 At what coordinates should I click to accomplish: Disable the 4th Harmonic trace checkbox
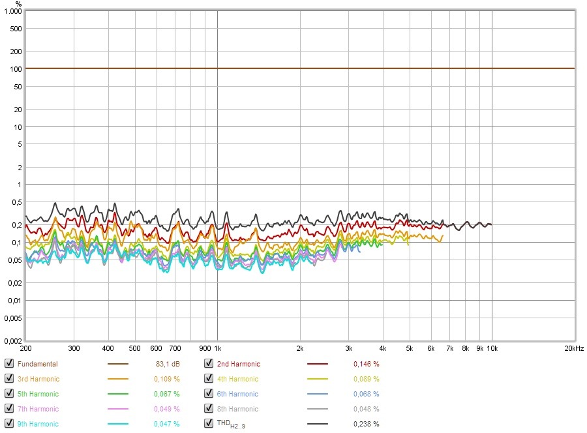209,379
